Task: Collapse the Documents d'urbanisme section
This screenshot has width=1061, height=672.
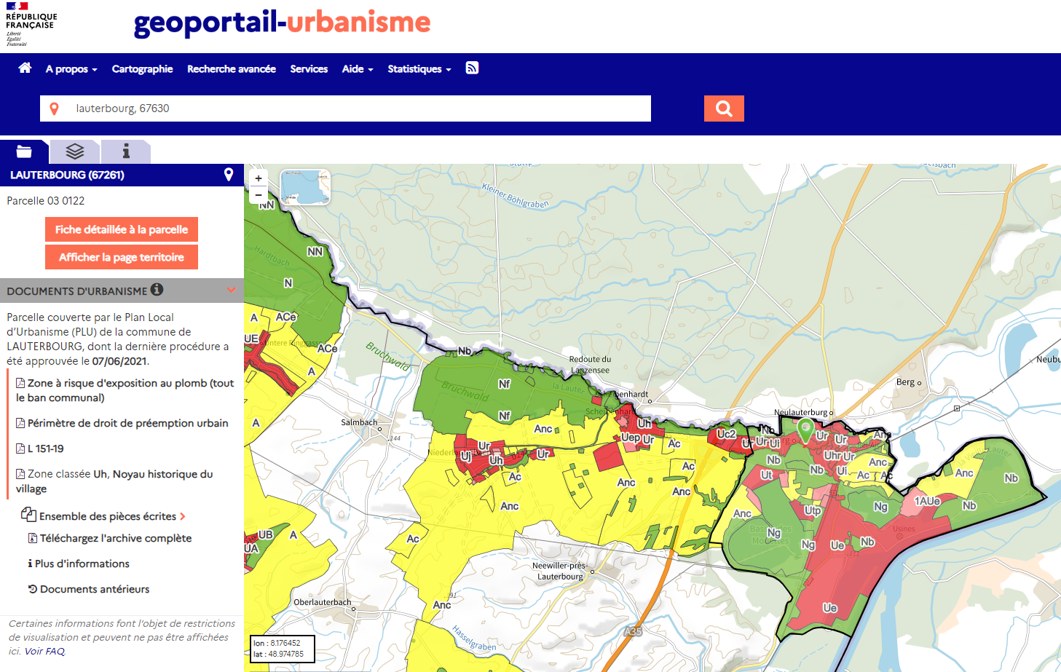Action: 232,290
